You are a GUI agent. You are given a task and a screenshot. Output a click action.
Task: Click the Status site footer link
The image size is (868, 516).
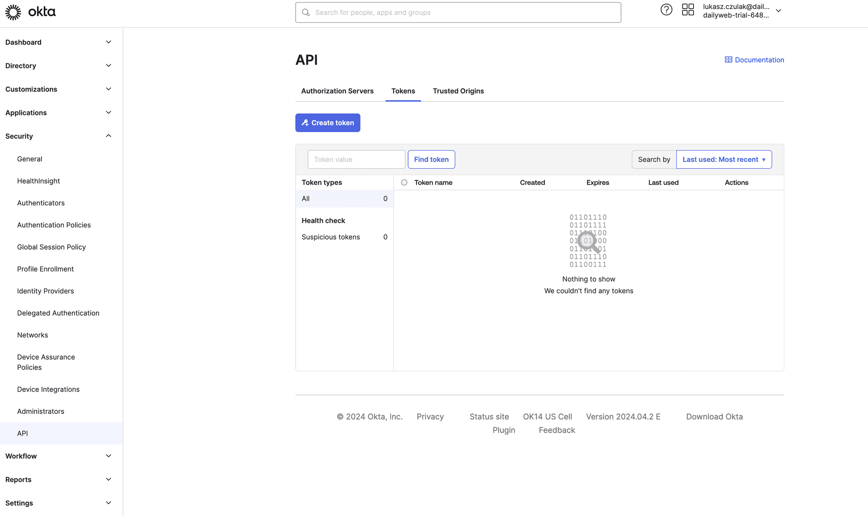[489, 417]
